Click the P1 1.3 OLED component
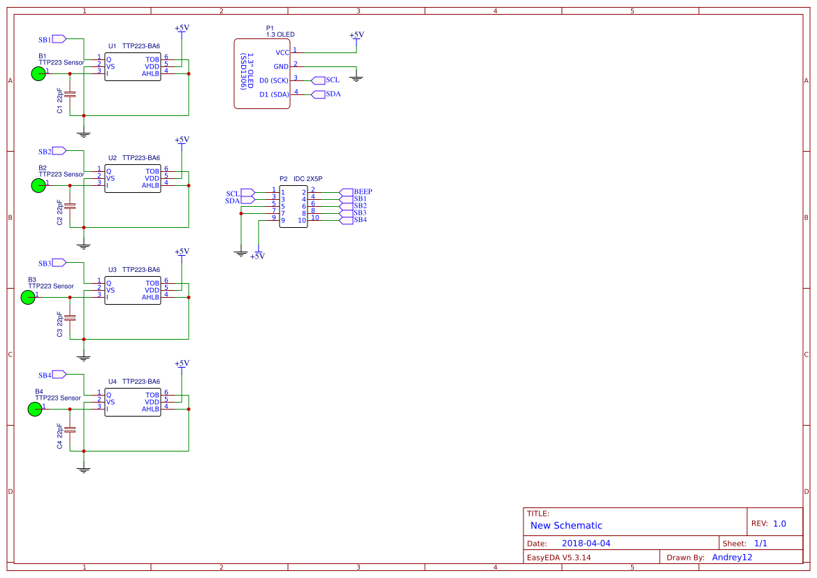817x578 pixels. click(x=262, y=73)
